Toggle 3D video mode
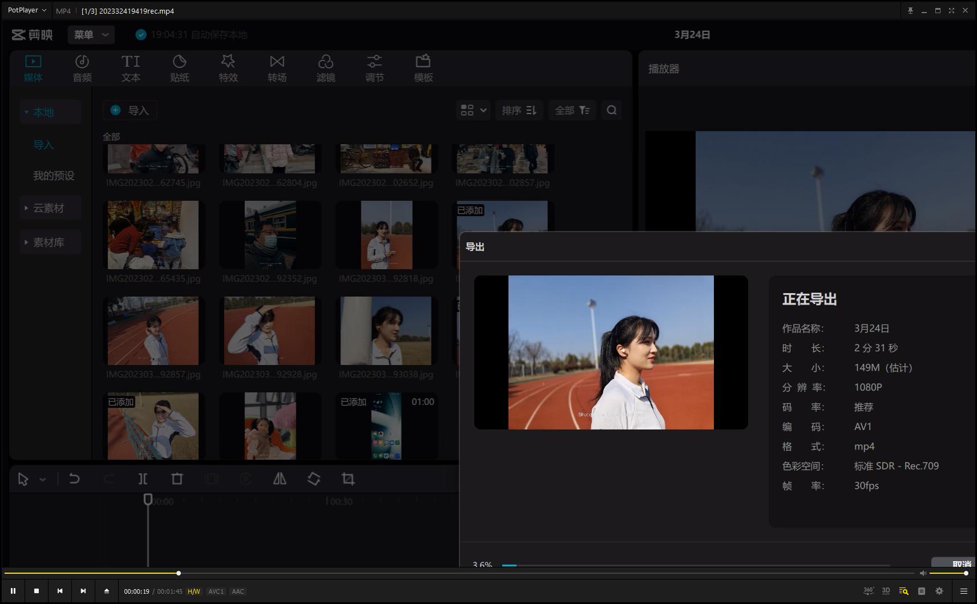The image size is (977, 604). click(x=886, y=591)
